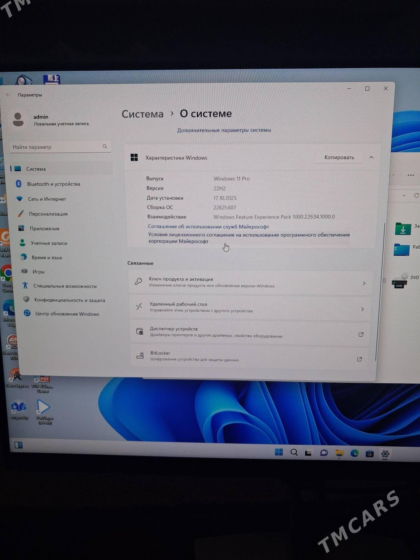Click the back arrow in Параметры

(8, 95)
